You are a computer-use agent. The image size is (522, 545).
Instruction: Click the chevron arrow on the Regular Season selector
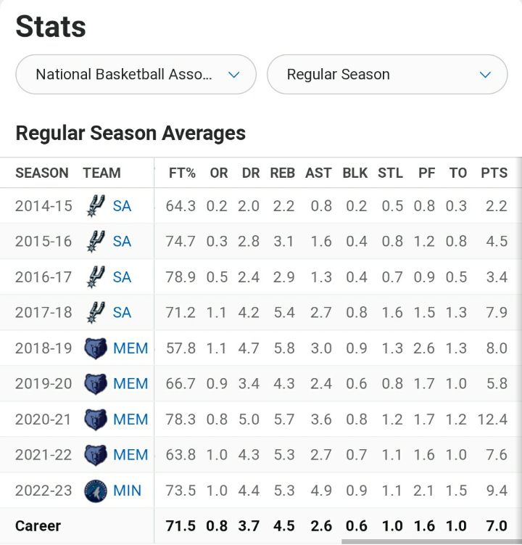(485, 75)
